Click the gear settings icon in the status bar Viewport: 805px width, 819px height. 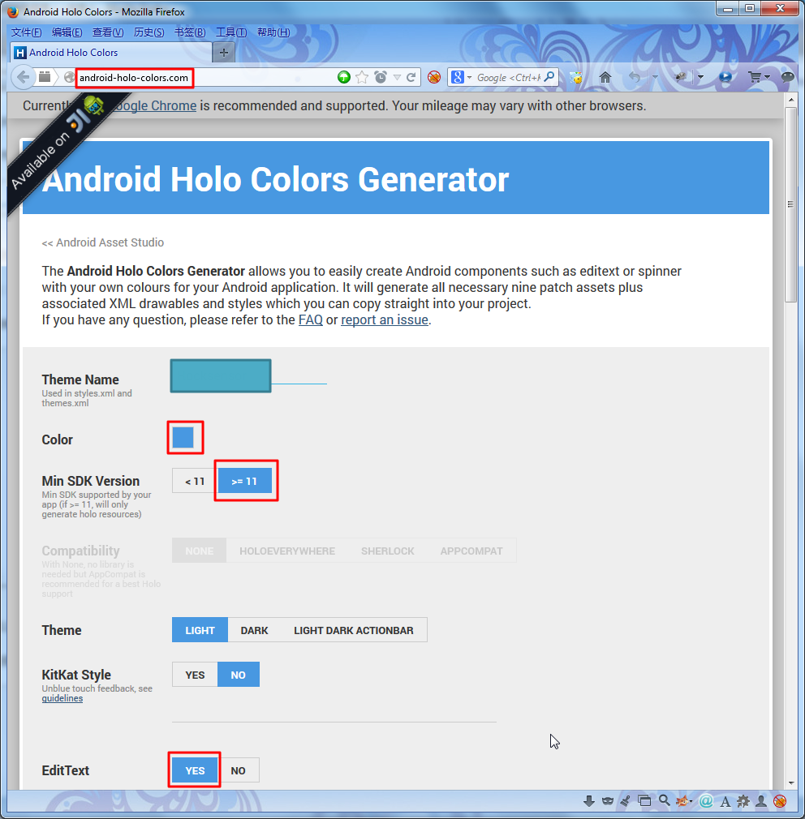tap(743, 800)
